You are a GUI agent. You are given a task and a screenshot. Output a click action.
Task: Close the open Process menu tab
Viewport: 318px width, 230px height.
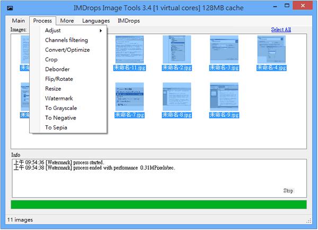42,21
